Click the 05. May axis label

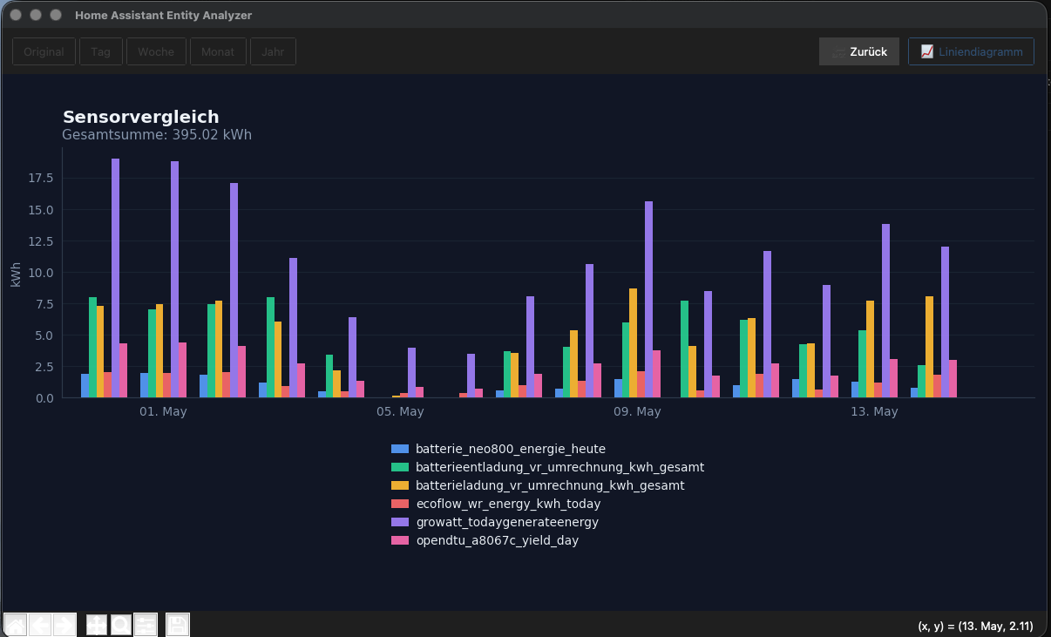400,411
